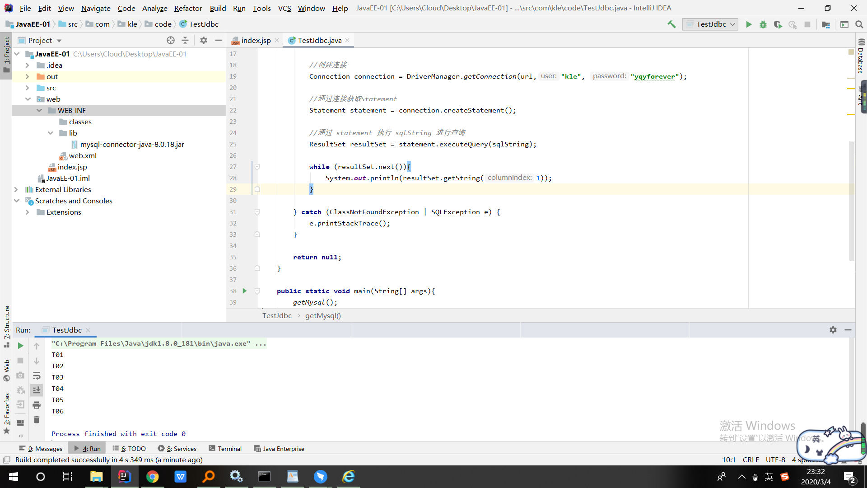Viewport: 867px width, 488px height.
Task: Open the Java Enterprise tool tab
Action: pos(279,449)
